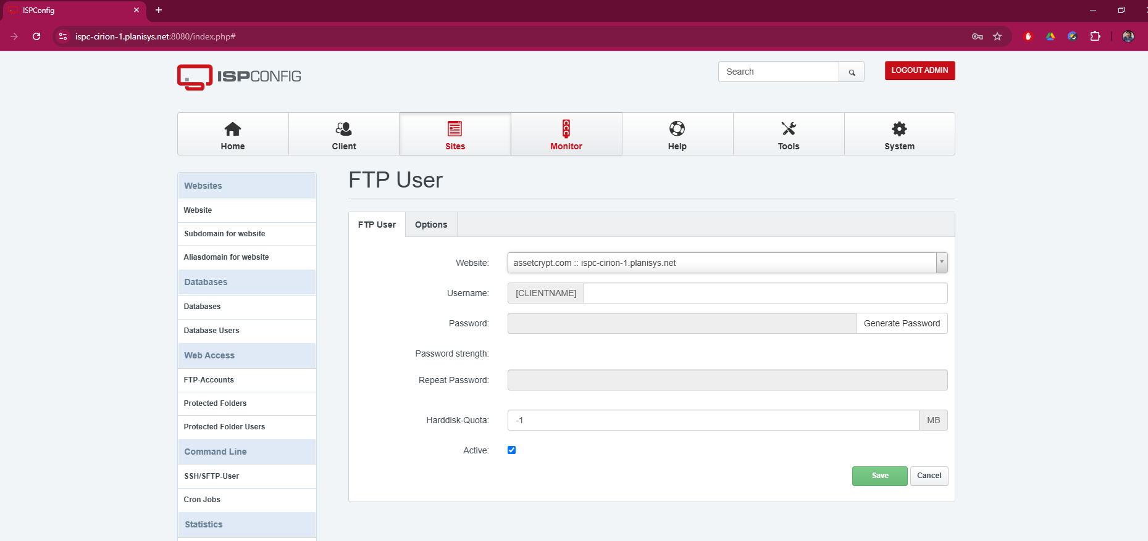Click the MB quota unit label
Image resolution: width=1148 pixels, height=541 pixels.
(x=933, y=420)
